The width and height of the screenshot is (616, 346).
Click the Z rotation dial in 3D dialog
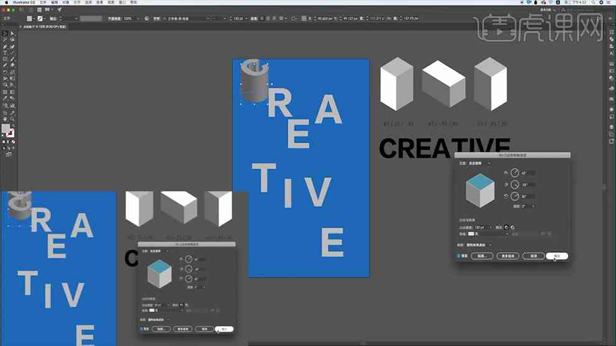point(515,196)
